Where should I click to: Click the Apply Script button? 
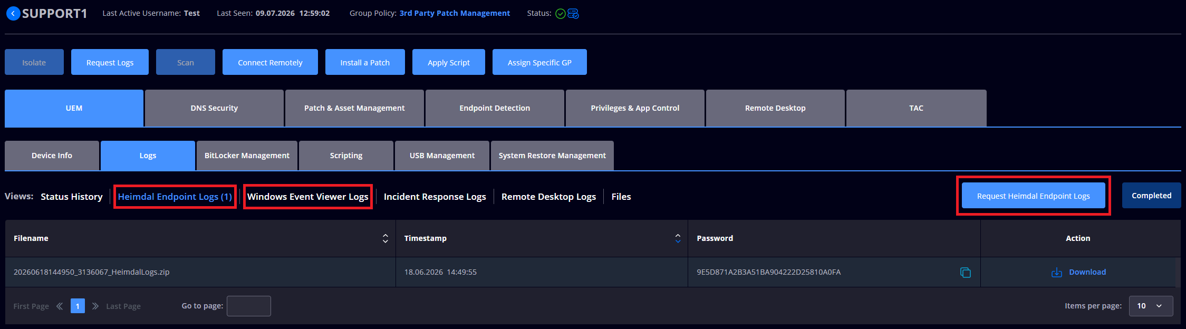point(449,62)
